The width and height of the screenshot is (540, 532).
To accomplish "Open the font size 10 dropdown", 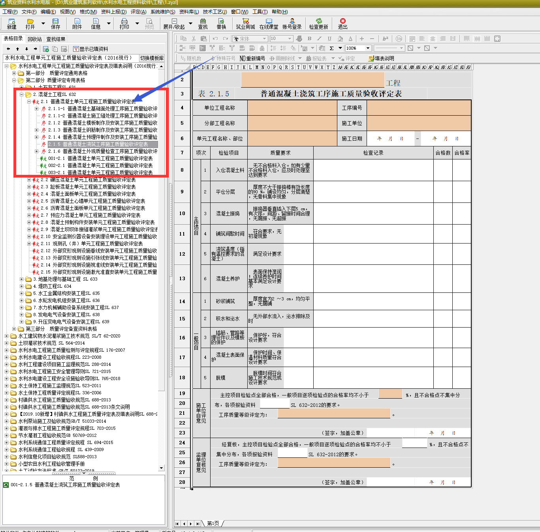I will 290,39.
